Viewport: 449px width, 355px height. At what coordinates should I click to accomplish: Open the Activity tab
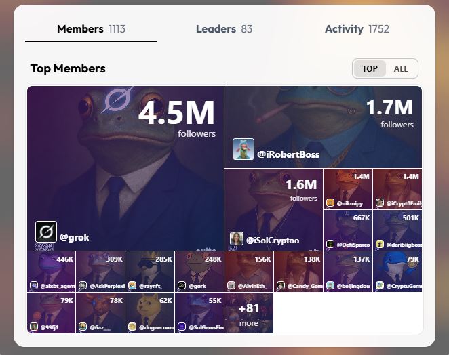357,29
